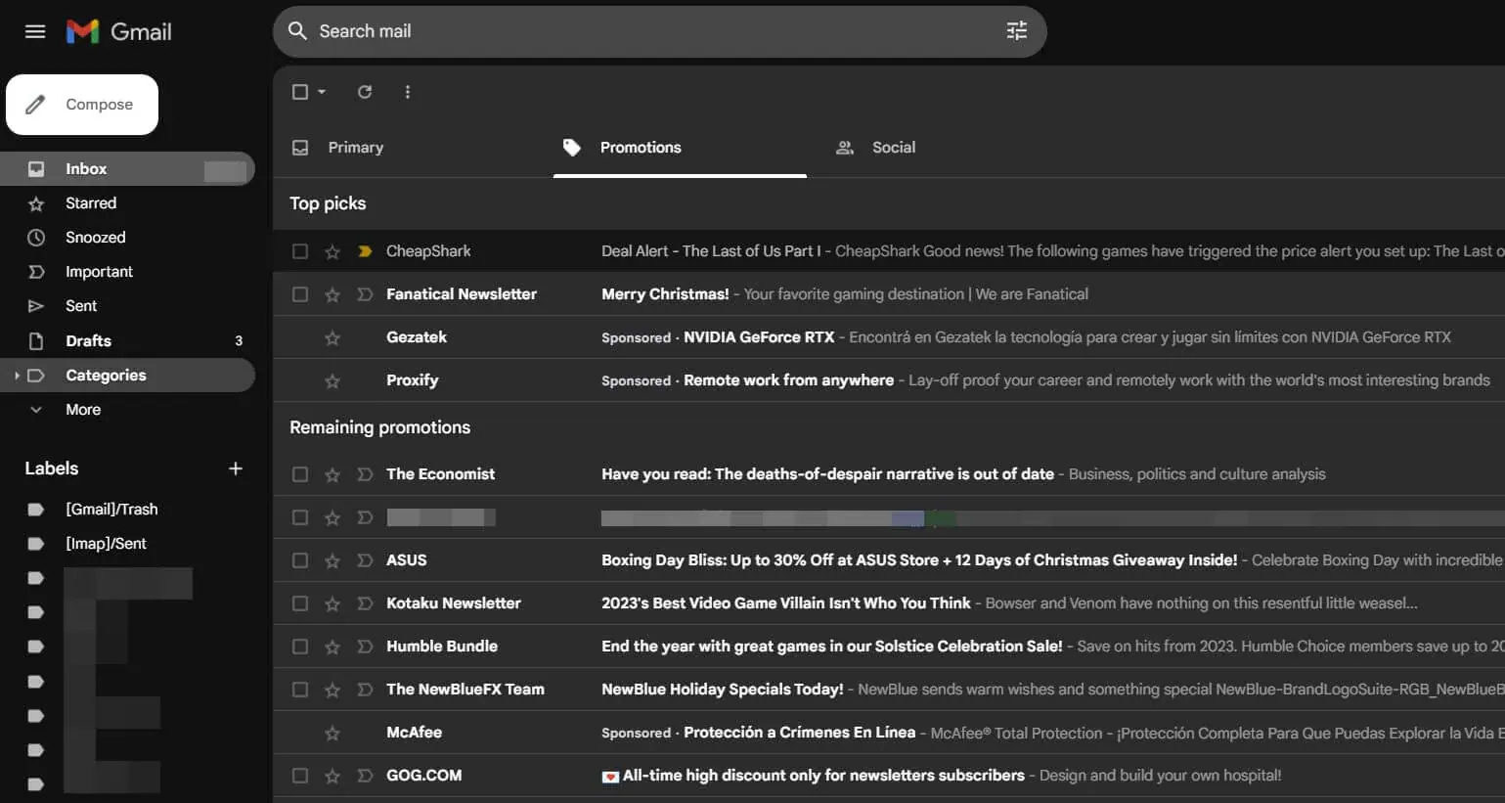
Task: Open the Deal Alert email from CheapShark
Action: (x=889, y=251)
